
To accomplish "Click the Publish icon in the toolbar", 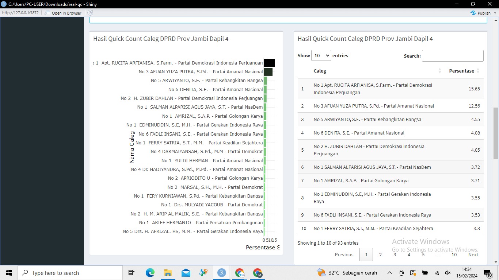I will 473,13.
